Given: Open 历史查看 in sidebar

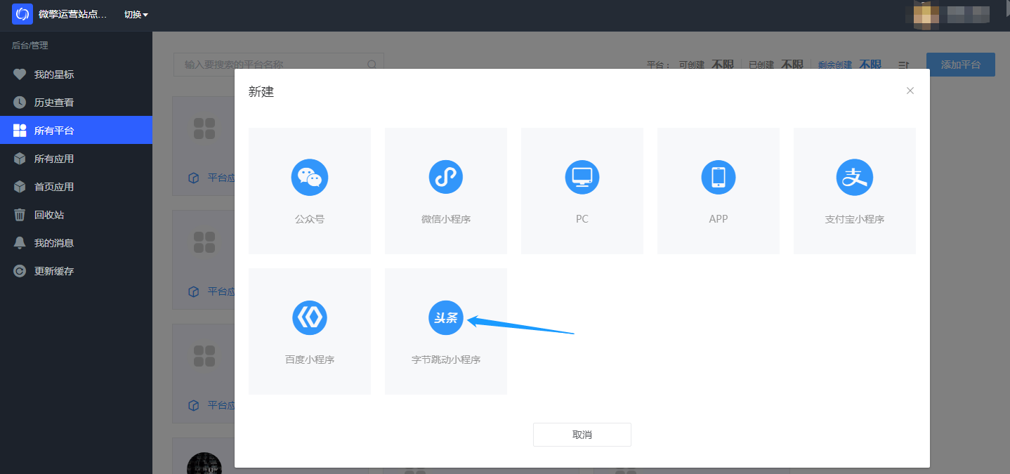Looking at the screenshot, I should (76, 103).
